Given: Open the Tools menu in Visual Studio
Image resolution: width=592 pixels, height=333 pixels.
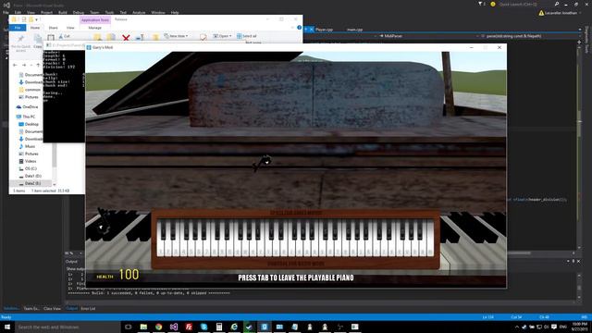Looking at the screenshot, I should pos(109,12).
